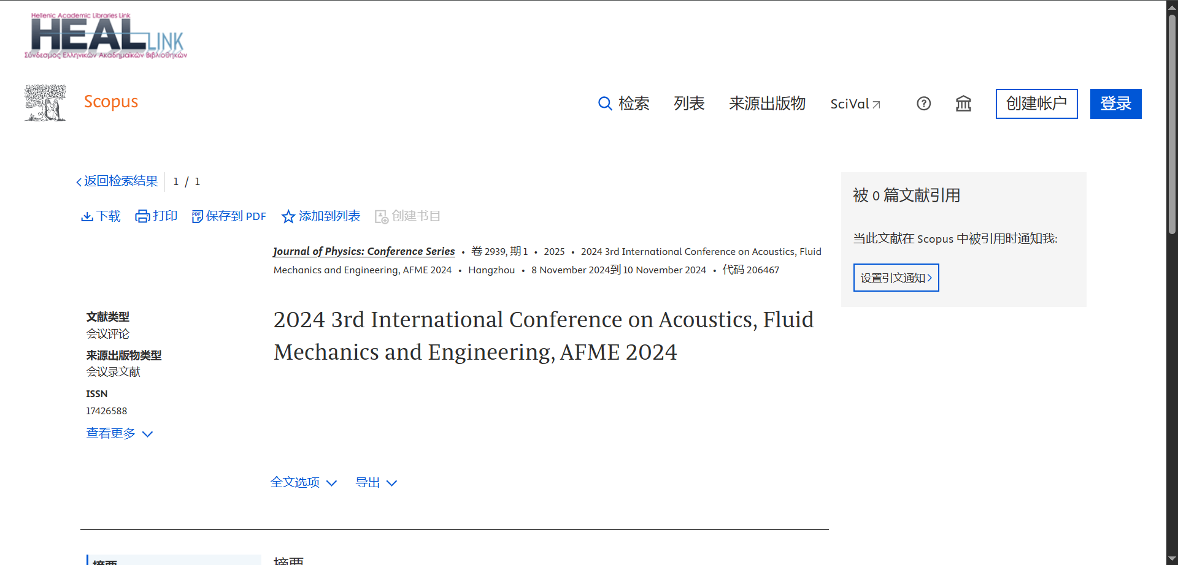Open search via the magnifier icon

[x=605, y=104]
